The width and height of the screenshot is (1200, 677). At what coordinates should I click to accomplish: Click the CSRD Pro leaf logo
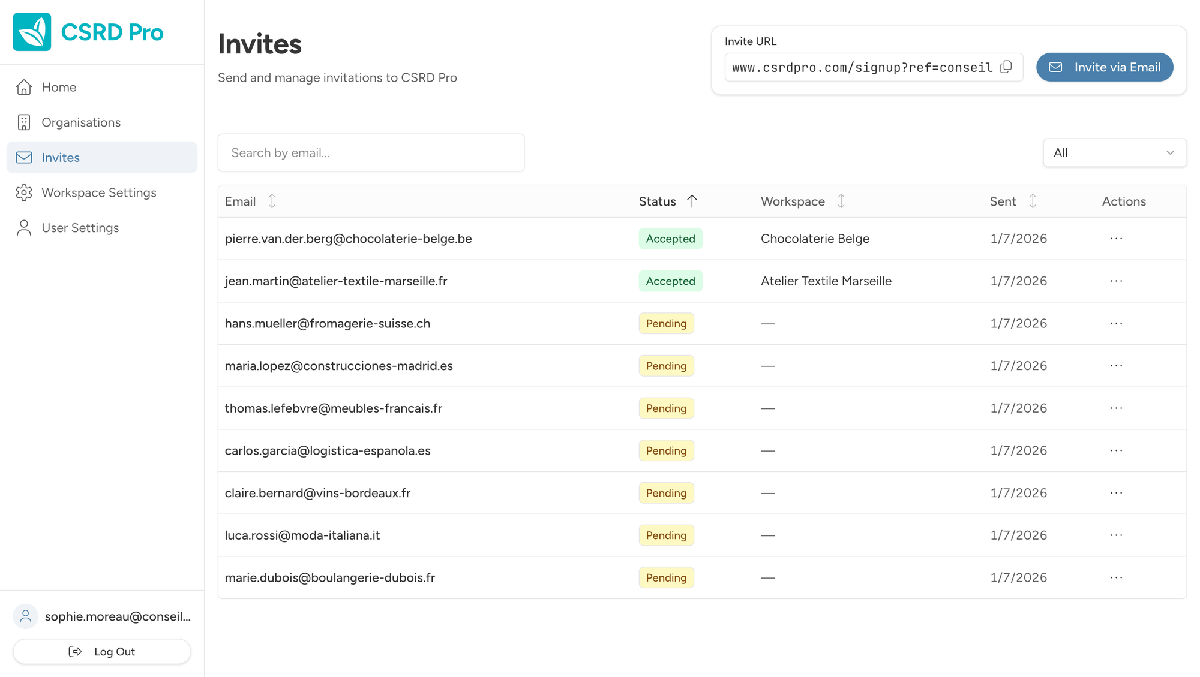point(31,32)
